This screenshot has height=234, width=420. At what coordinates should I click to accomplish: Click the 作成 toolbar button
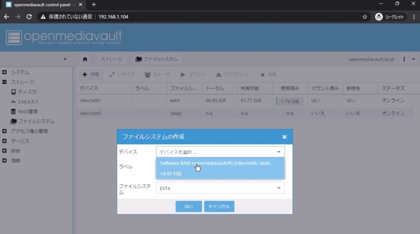tap(90, 75)
